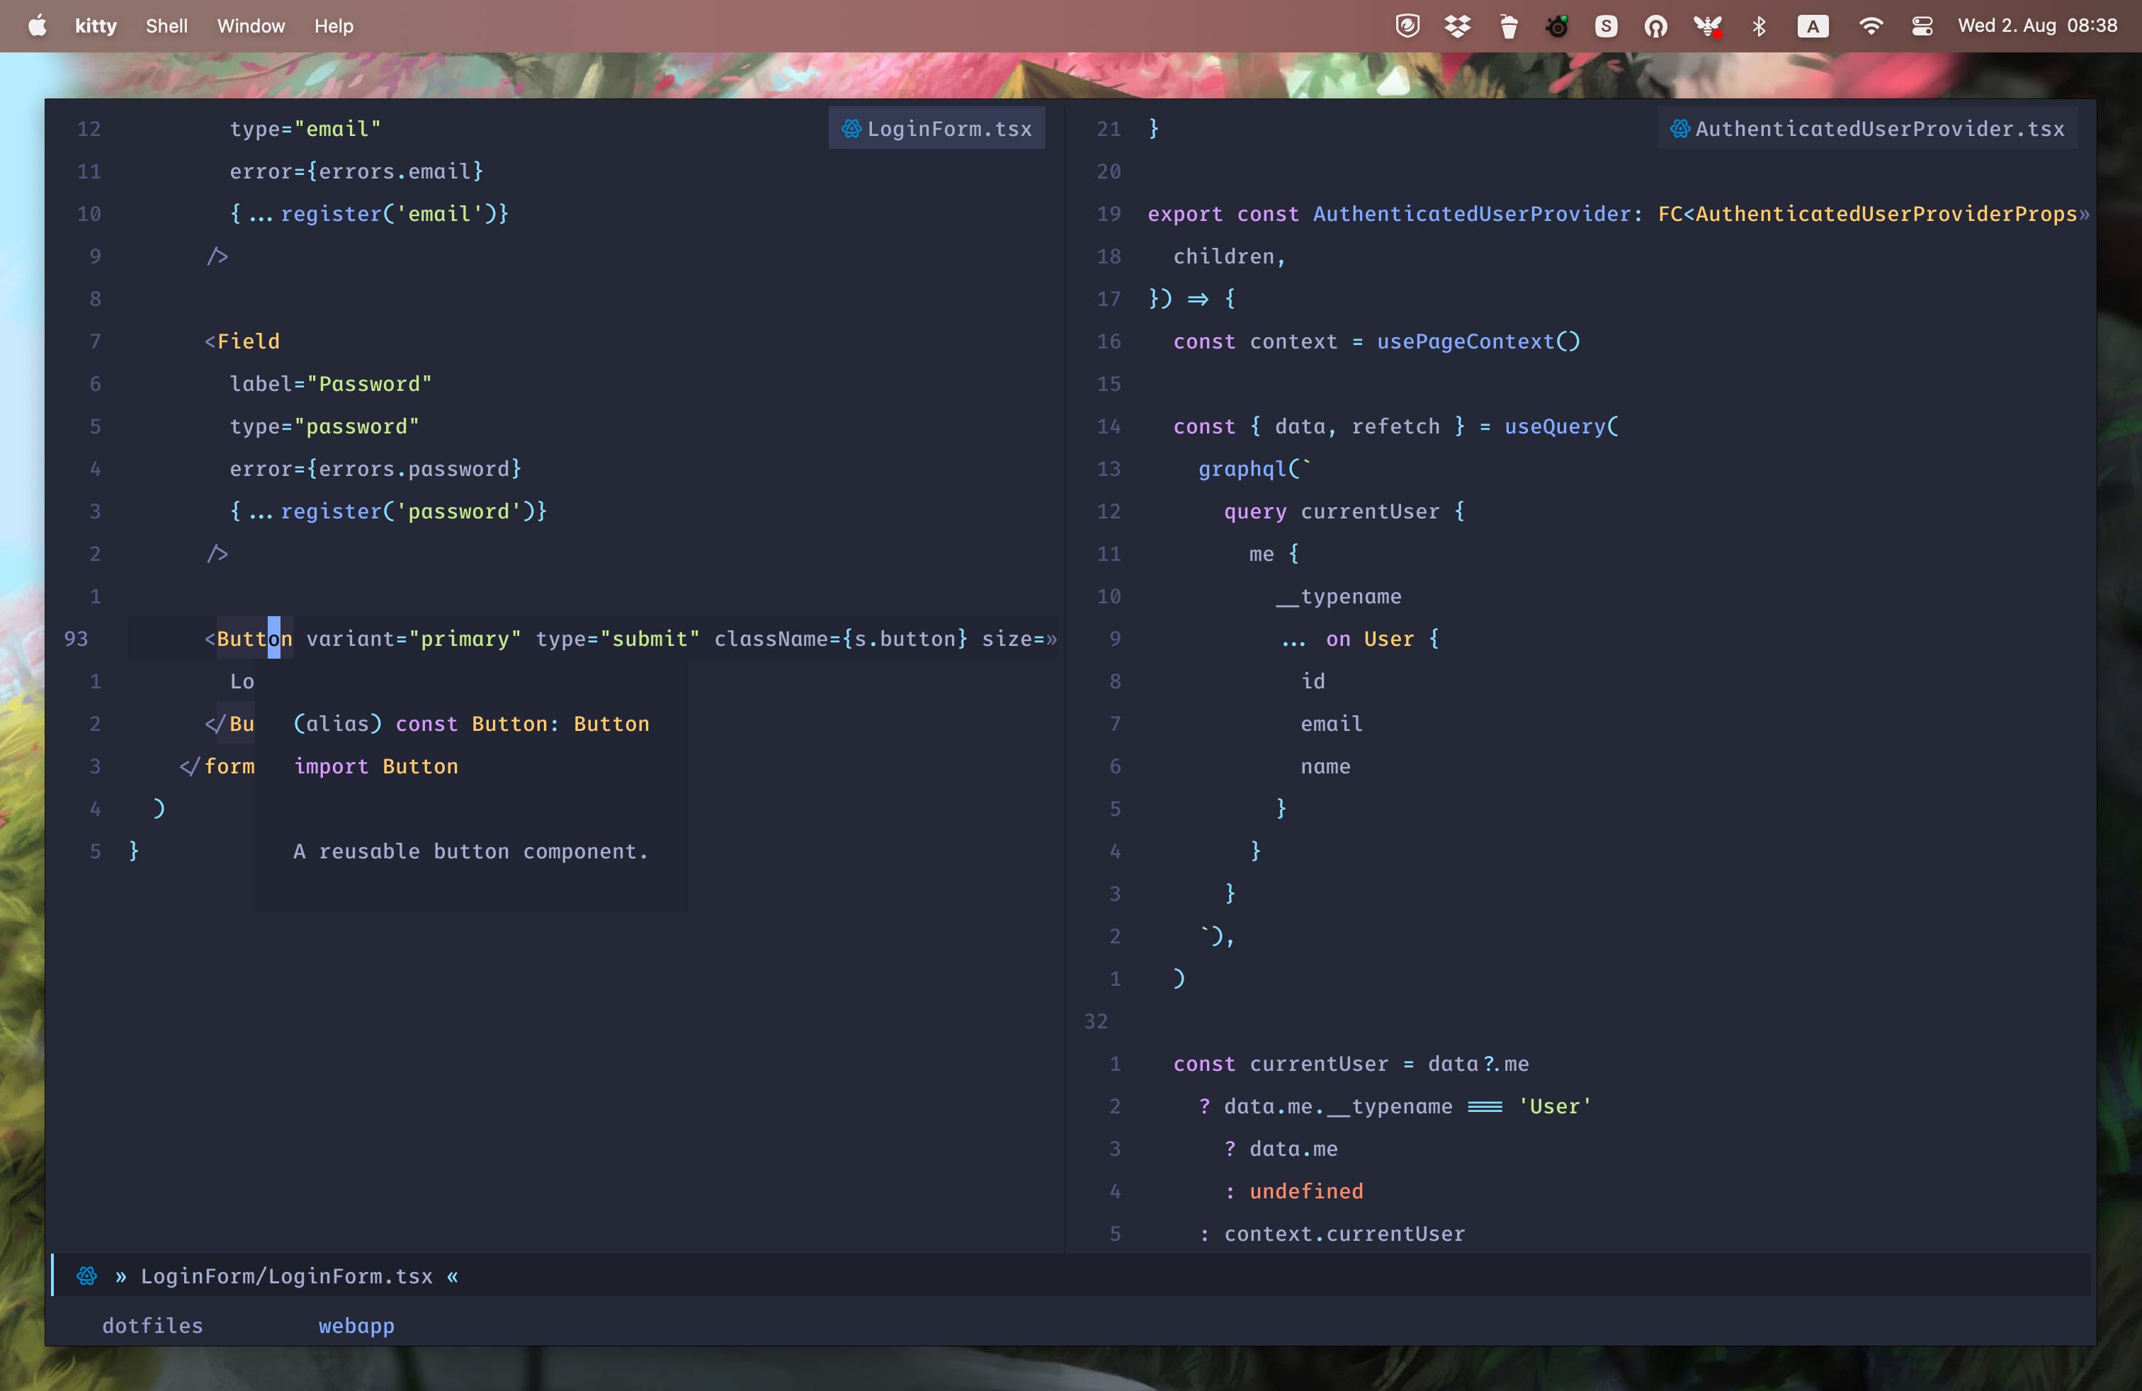Open the kitty application menu
This screenshot has height=1391, width=2142.
click(96, 26)
